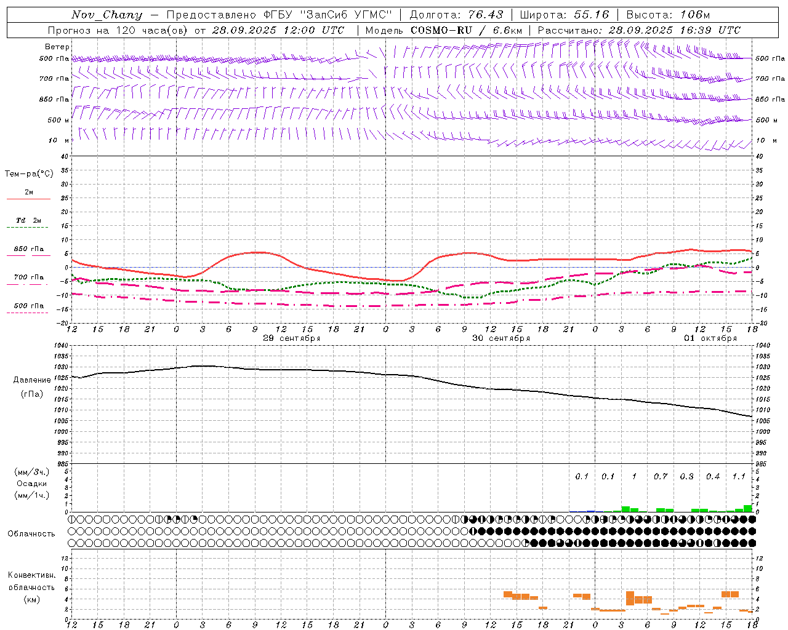This screenshot has width=788, height=630.
Task: Click the computed time Рассчитано: 28.09.2025 16:39 UTC
Action: coord(639,30)
